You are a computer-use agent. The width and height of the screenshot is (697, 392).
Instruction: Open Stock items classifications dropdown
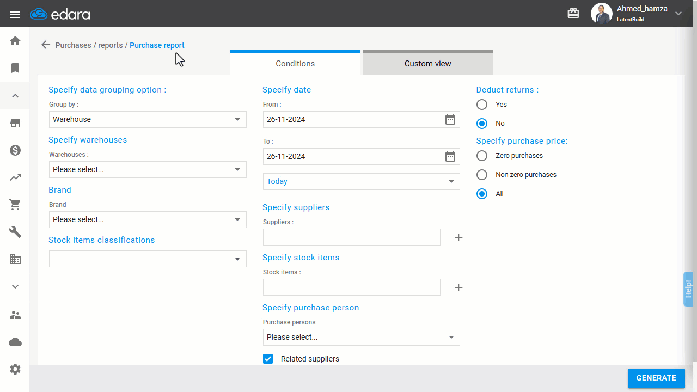click(x=148, y=259)
